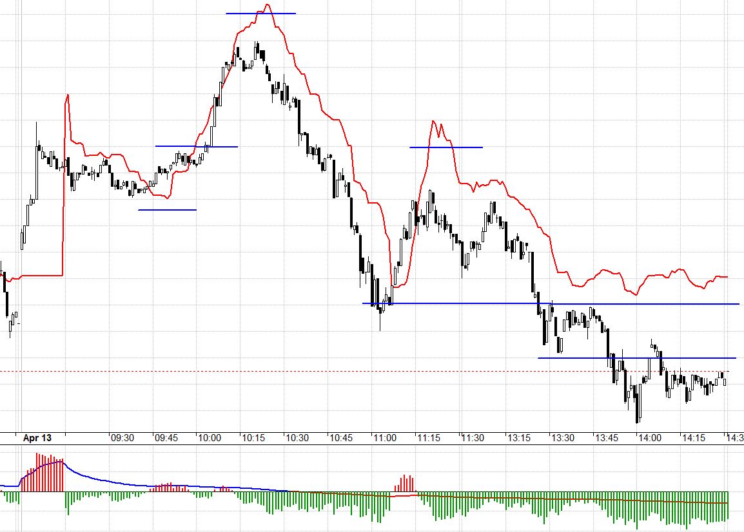744x532 pixels.
Task: Click the lowest candle wick just before 14:00
Action: tap(638, 419)
